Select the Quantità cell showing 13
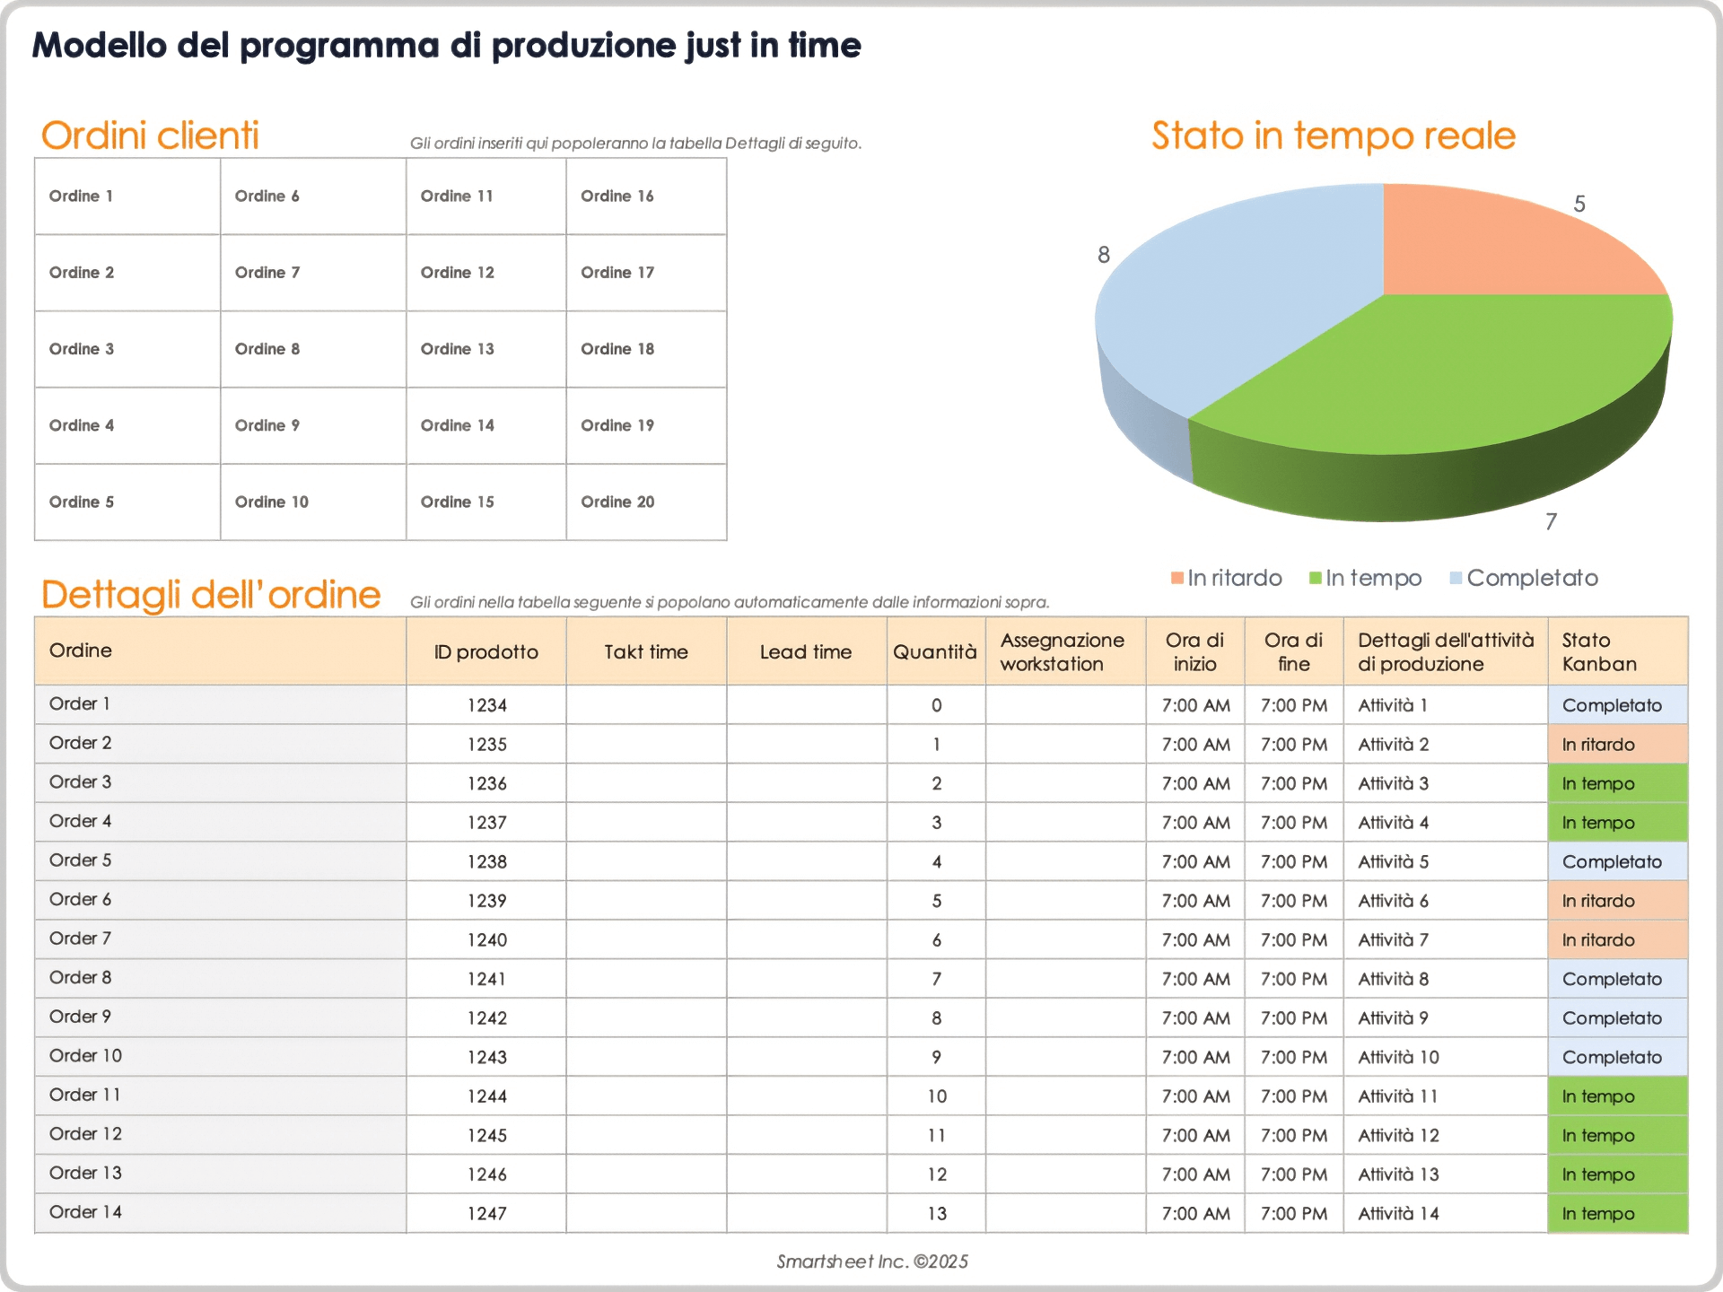Screen dimensions: 1723x1292 pos(936,1212)
